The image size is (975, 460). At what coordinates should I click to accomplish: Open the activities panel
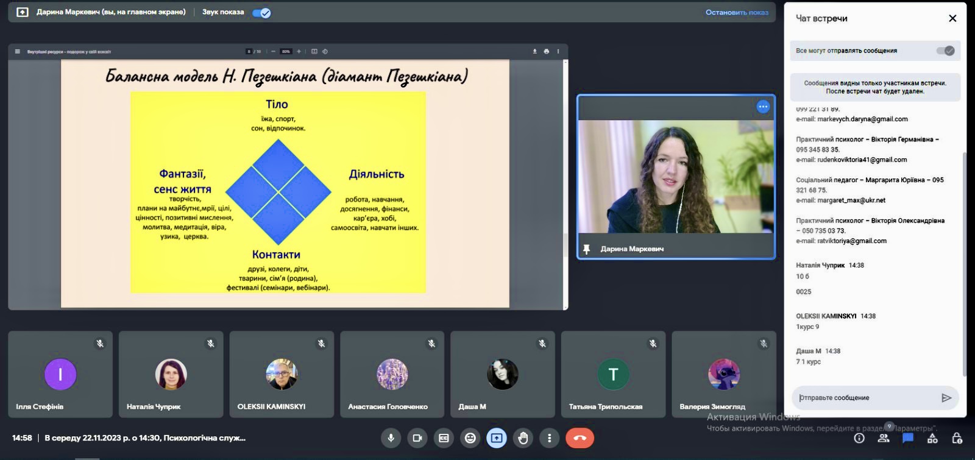click(x=932, y=438)
